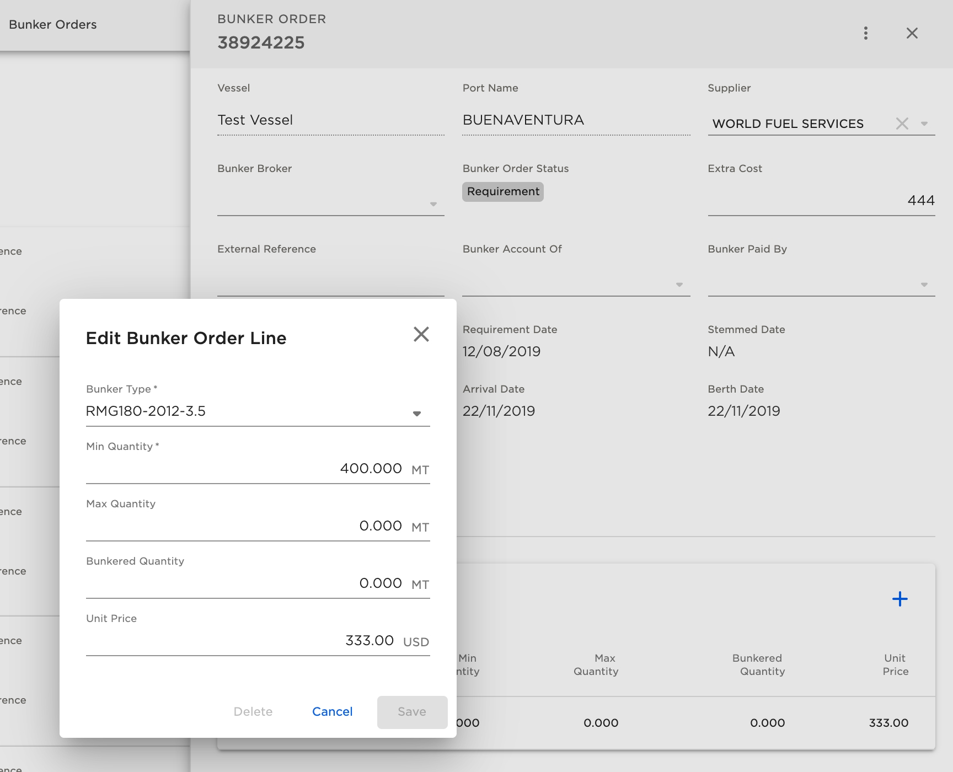Click the Extra Cost field

(821, 201)
